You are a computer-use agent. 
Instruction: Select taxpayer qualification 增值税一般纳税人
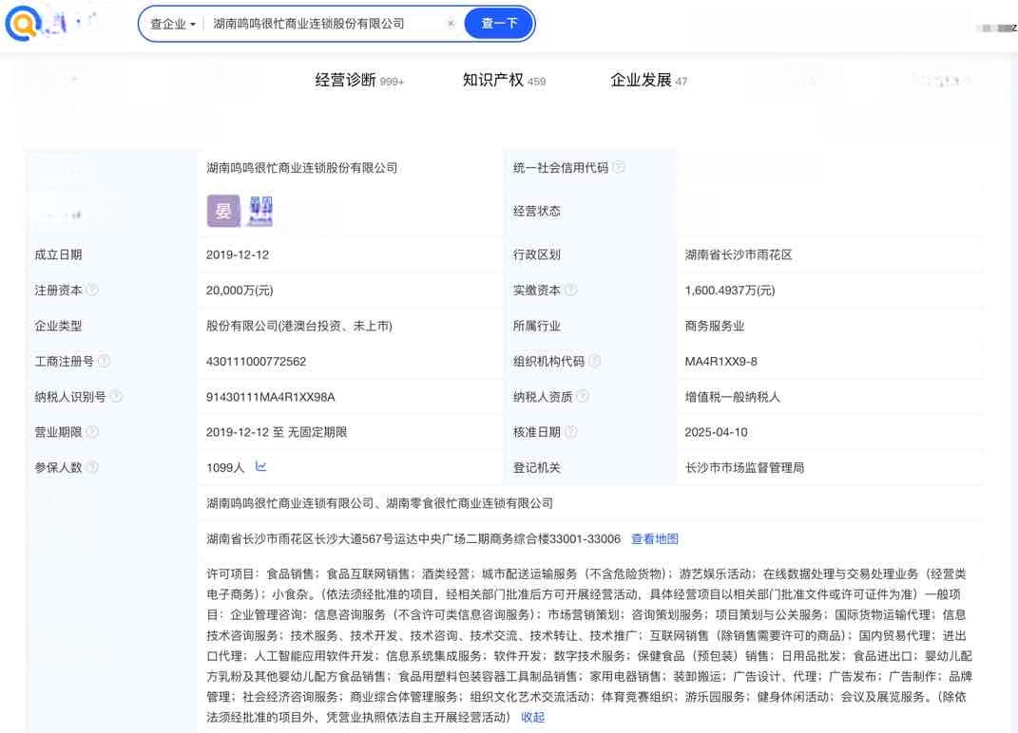pos(732,396)
